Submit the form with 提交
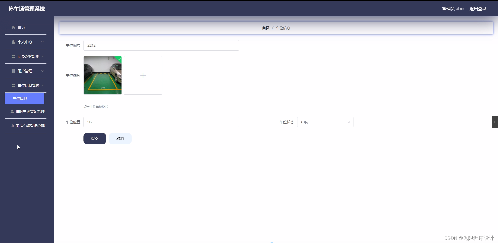 (95, 139)
